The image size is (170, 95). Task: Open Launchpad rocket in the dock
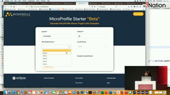click(10, 92)
